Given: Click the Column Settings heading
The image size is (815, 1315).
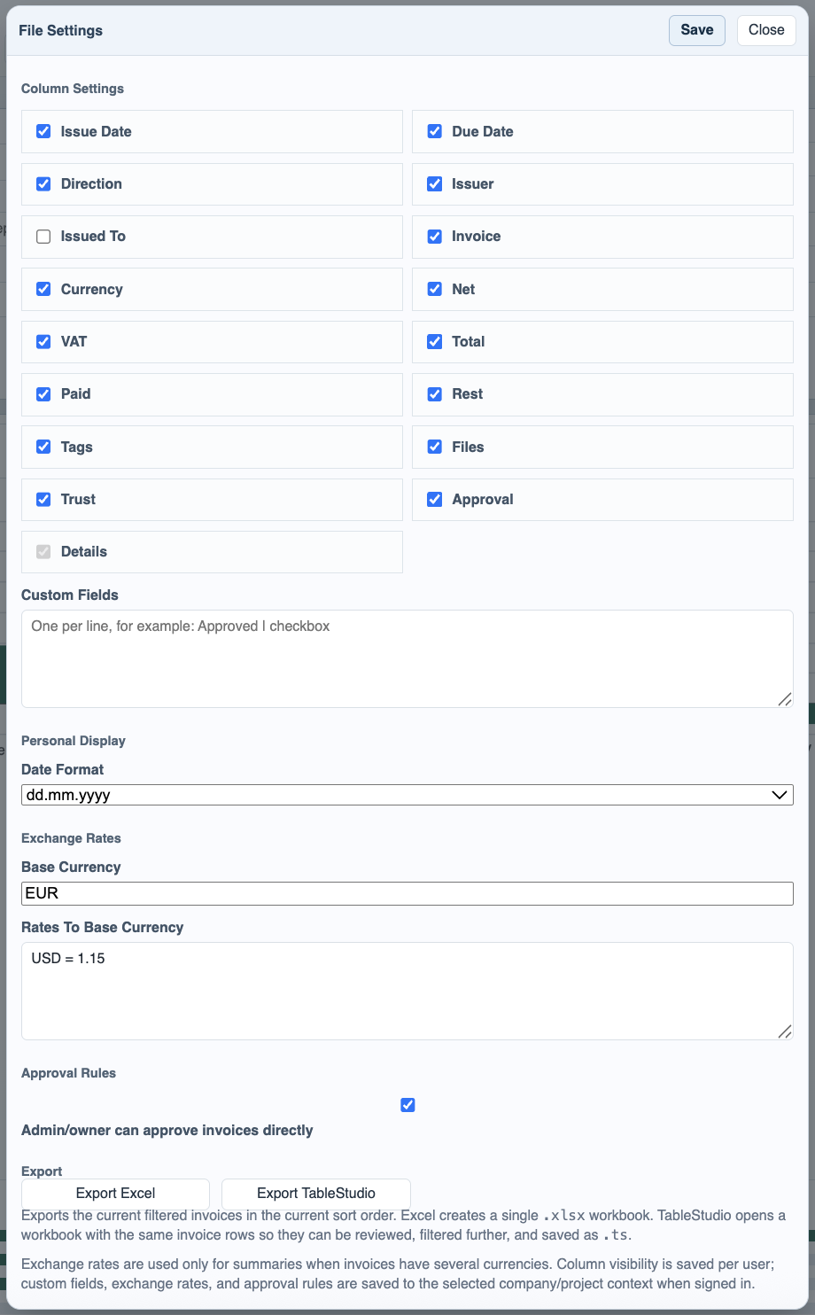Looking at the screenshot, I should (x=73, y=89).
